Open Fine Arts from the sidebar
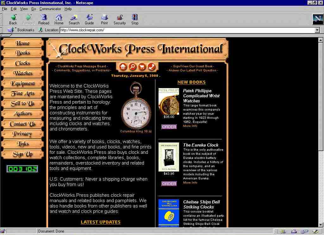 tap(22, 93)
